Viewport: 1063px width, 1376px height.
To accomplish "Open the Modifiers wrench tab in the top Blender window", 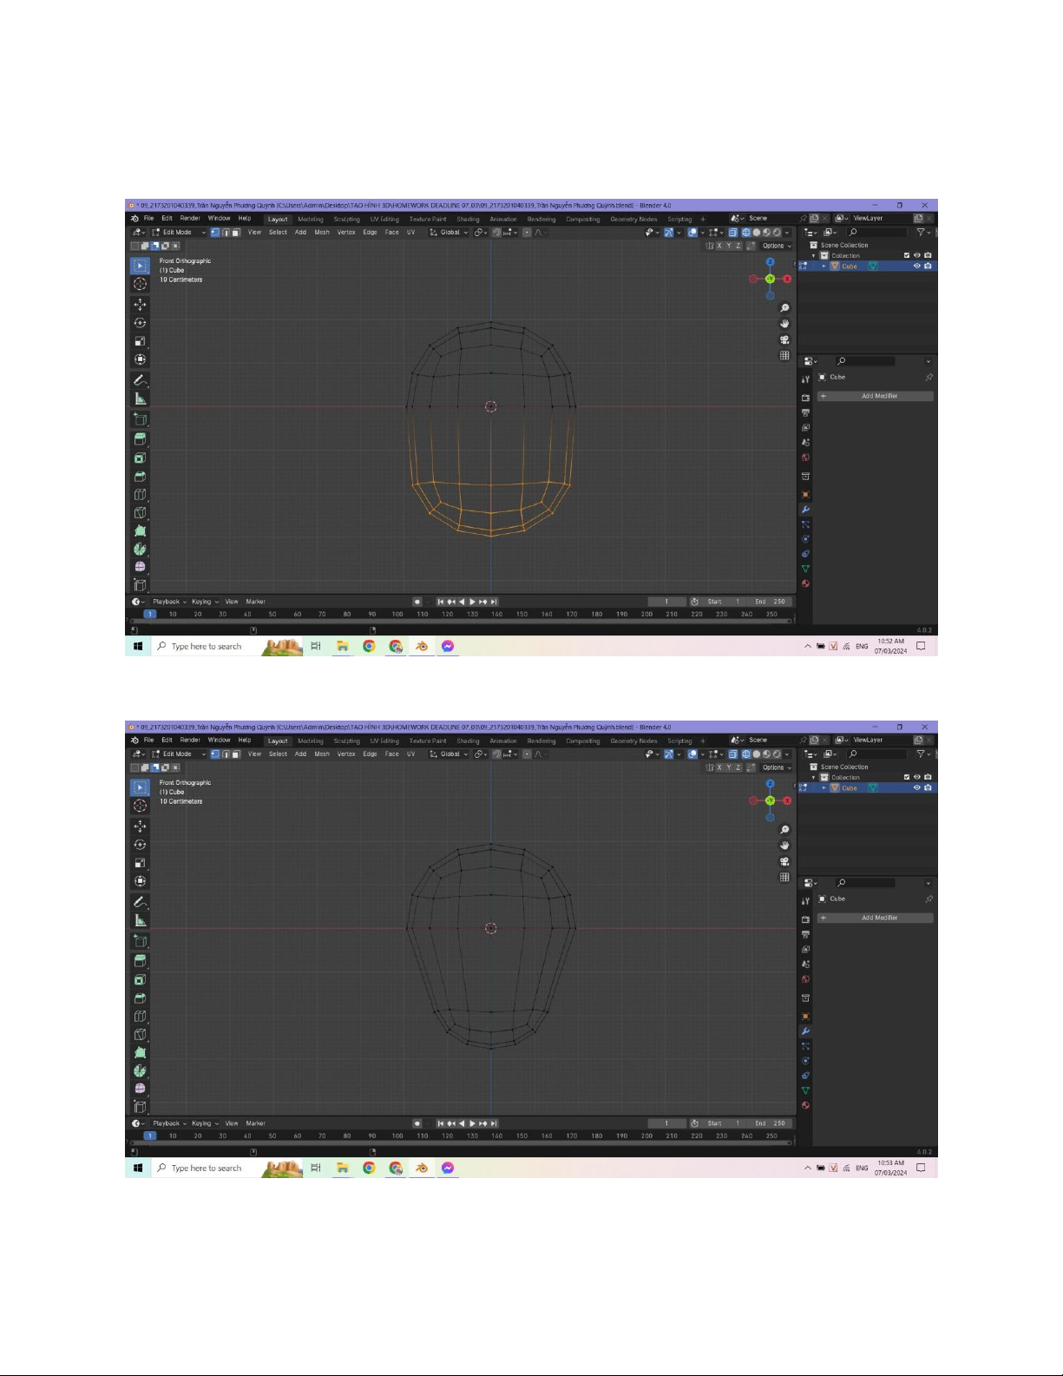I will (x=805, y=510).
